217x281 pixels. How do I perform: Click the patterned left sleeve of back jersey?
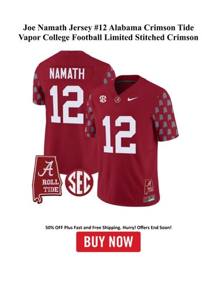38,88
